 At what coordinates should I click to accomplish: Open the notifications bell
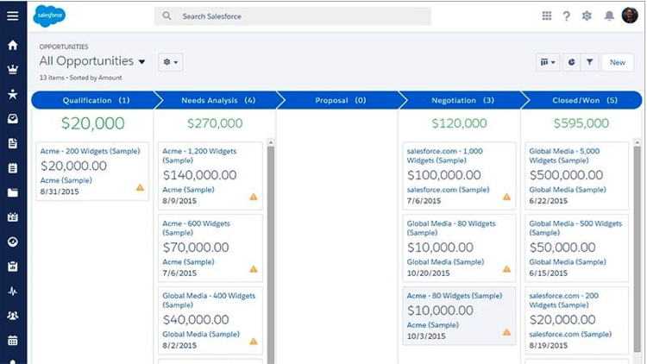(609, 16)
